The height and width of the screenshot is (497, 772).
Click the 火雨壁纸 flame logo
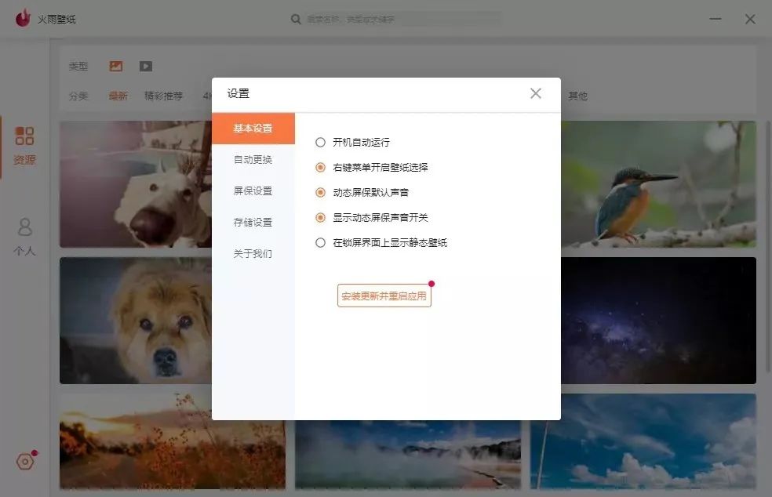23,19
